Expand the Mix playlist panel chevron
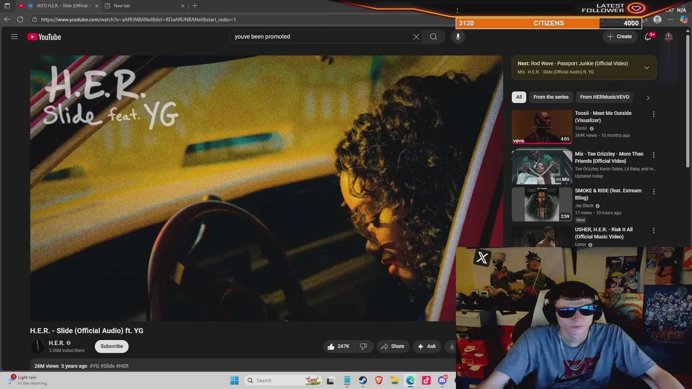This screenshot has height=389, width=692. pos(647,68)
